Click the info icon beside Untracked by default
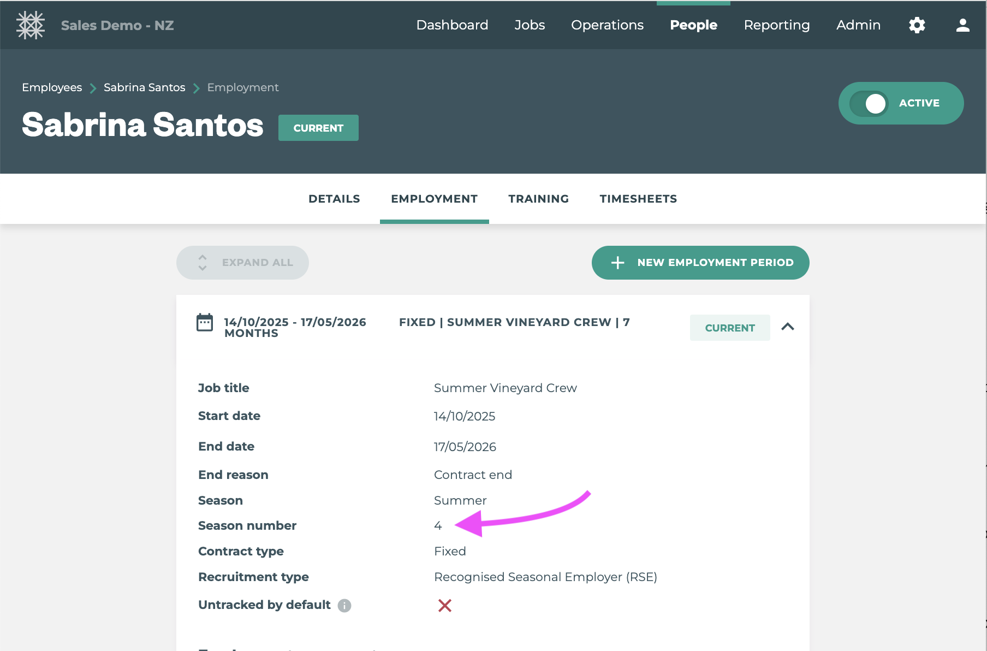Image resolution: width=987 pixels, height=651 pixels. point(344,606)
